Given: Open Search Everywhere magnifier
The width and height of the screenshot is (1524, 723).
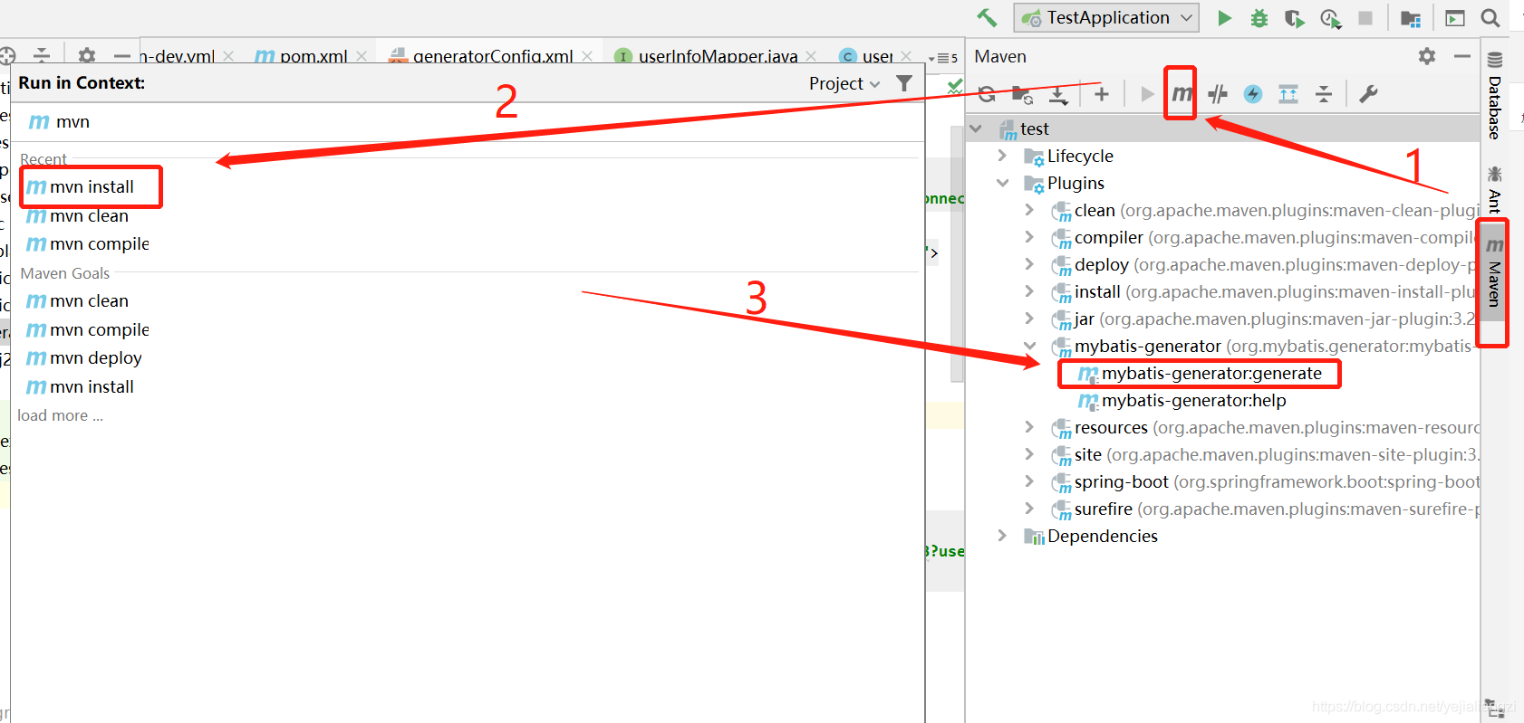Looking at the screenshot, I should click(1490, 18).
